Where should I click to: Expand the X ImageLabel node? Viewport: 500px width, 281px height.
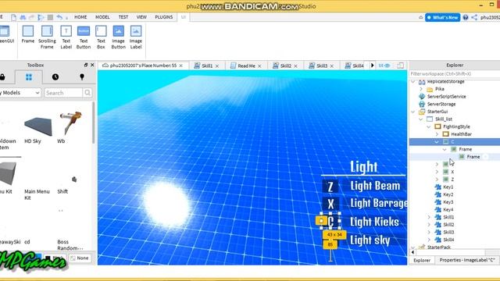(x=437, y=172)
